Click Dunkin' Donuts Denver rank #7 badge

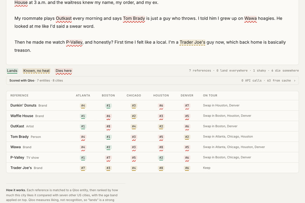point(187,105)
